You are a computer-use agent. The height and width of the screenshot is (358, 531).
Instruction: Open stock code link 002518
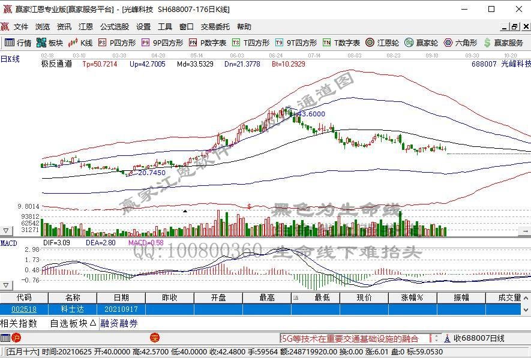pyautogui.click(x=24, y=309)
